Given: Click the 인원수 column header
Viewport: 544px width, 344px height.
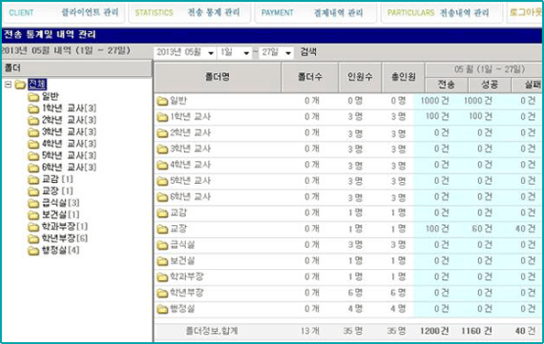Looking at the screenshot, I should point(360,77).
